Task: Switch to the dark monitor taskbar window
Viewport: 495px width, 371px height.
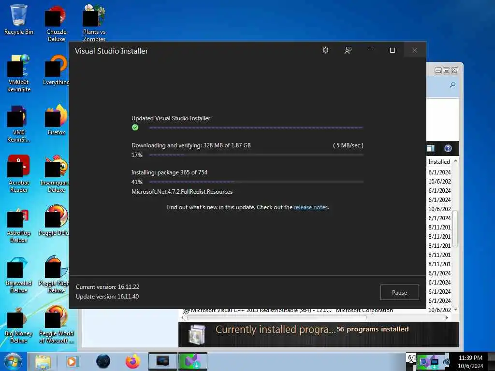Action: tap(162, 361)
